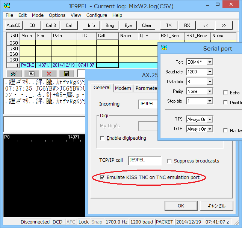The width and height of the screenshot is (242, 228).
Task: Click the Call 3 macro button
Action: [x=51, y=25]
